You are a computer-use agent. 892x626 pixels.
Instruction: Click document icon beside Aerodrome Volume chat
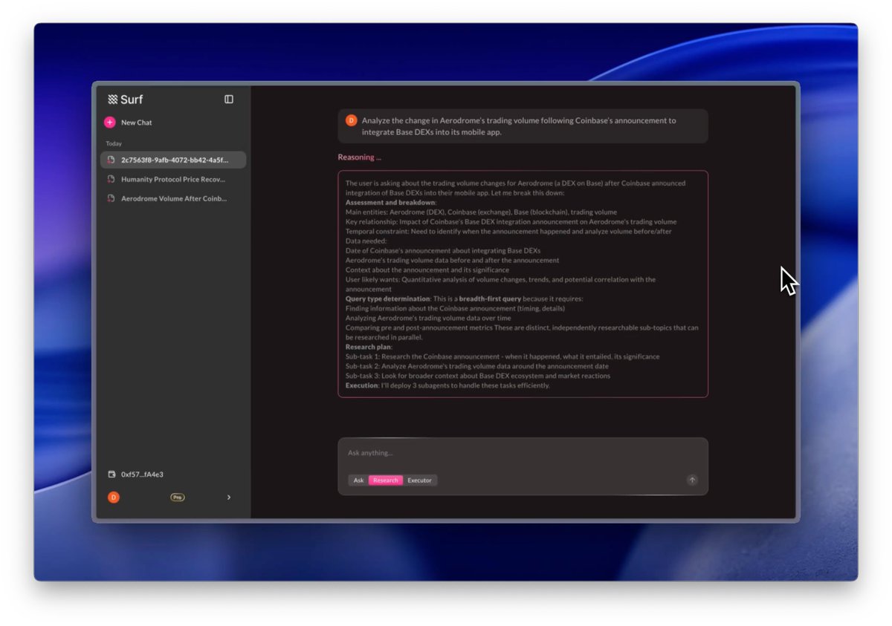[x=111, y=198]
